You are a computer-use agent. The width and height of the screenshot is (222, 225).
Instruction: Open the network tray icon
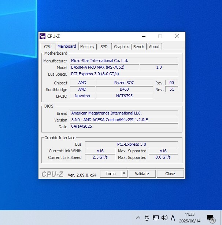tap(156, 218)
